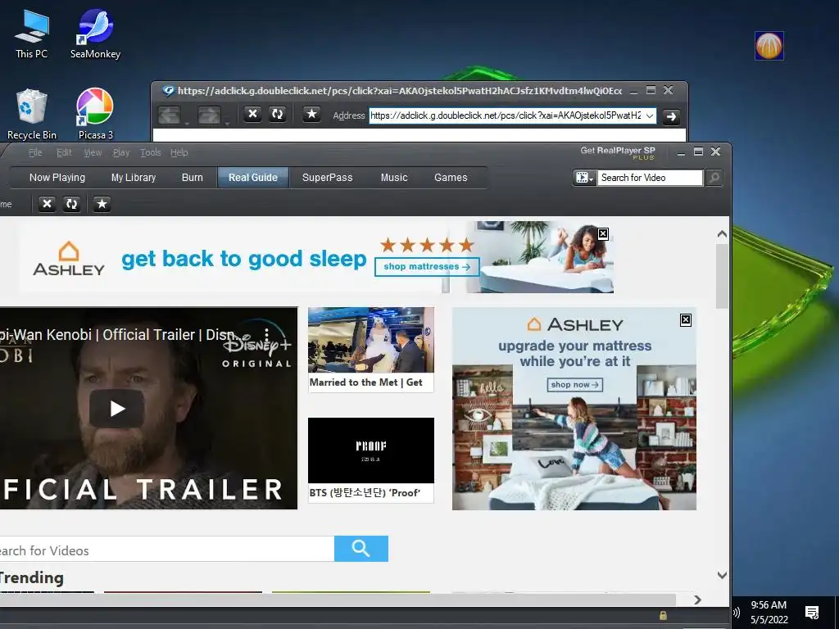Switch to the Now Playing tab
839x629 pixels.
pos(57,178)
